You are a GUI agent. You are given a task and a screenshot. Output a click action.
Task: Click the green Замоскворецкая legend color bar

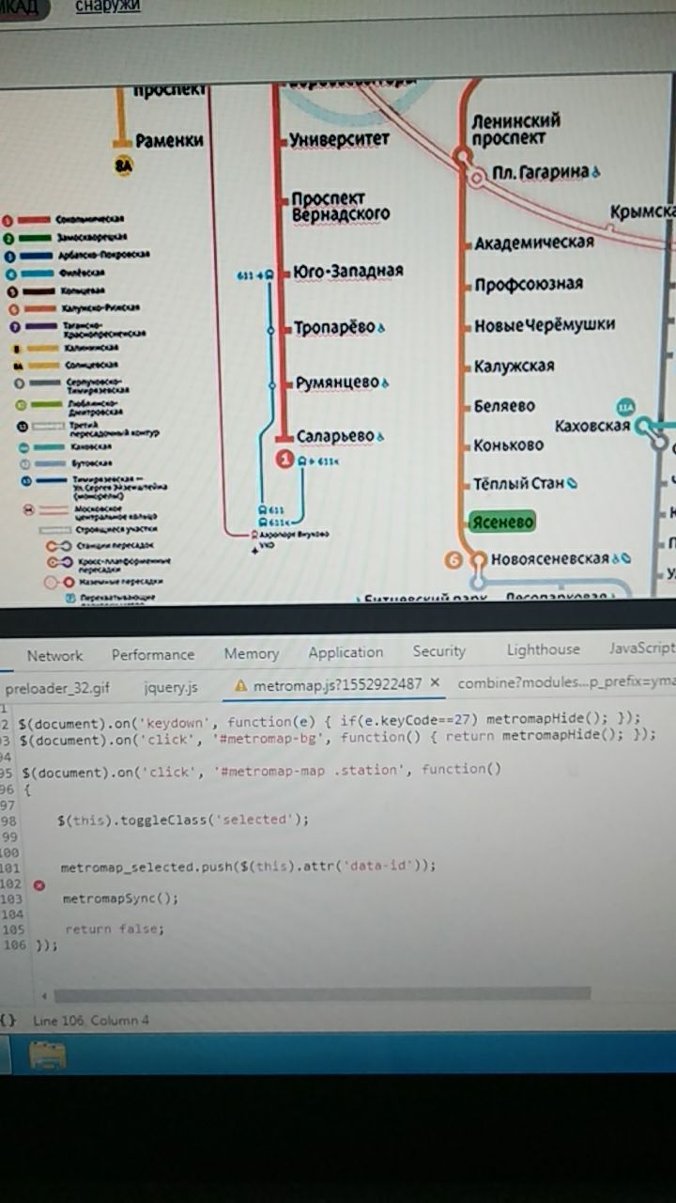36,238
